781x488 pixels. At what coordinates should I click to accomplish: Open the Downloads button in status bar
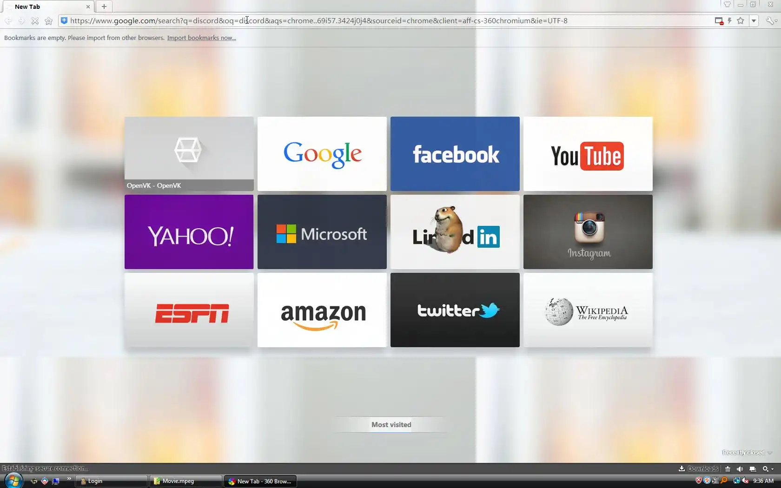(x=699, y=469)
